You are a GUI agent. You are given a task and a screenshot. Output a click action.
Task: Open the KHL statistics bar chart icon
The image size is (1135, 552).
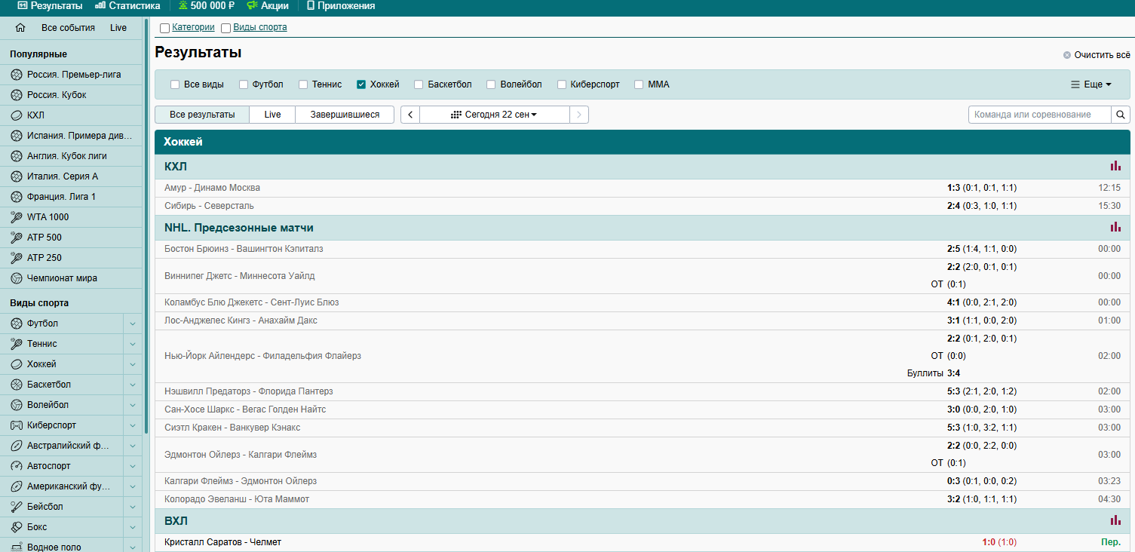1115,166
